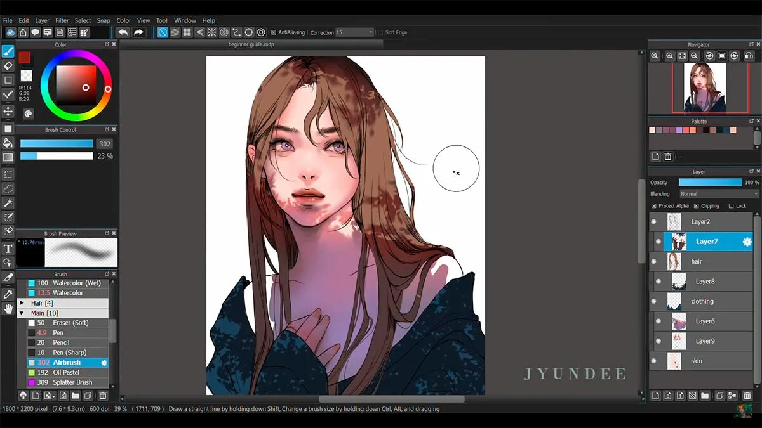Select the Move tool
The image size is (762, 428).
[8, 112]
